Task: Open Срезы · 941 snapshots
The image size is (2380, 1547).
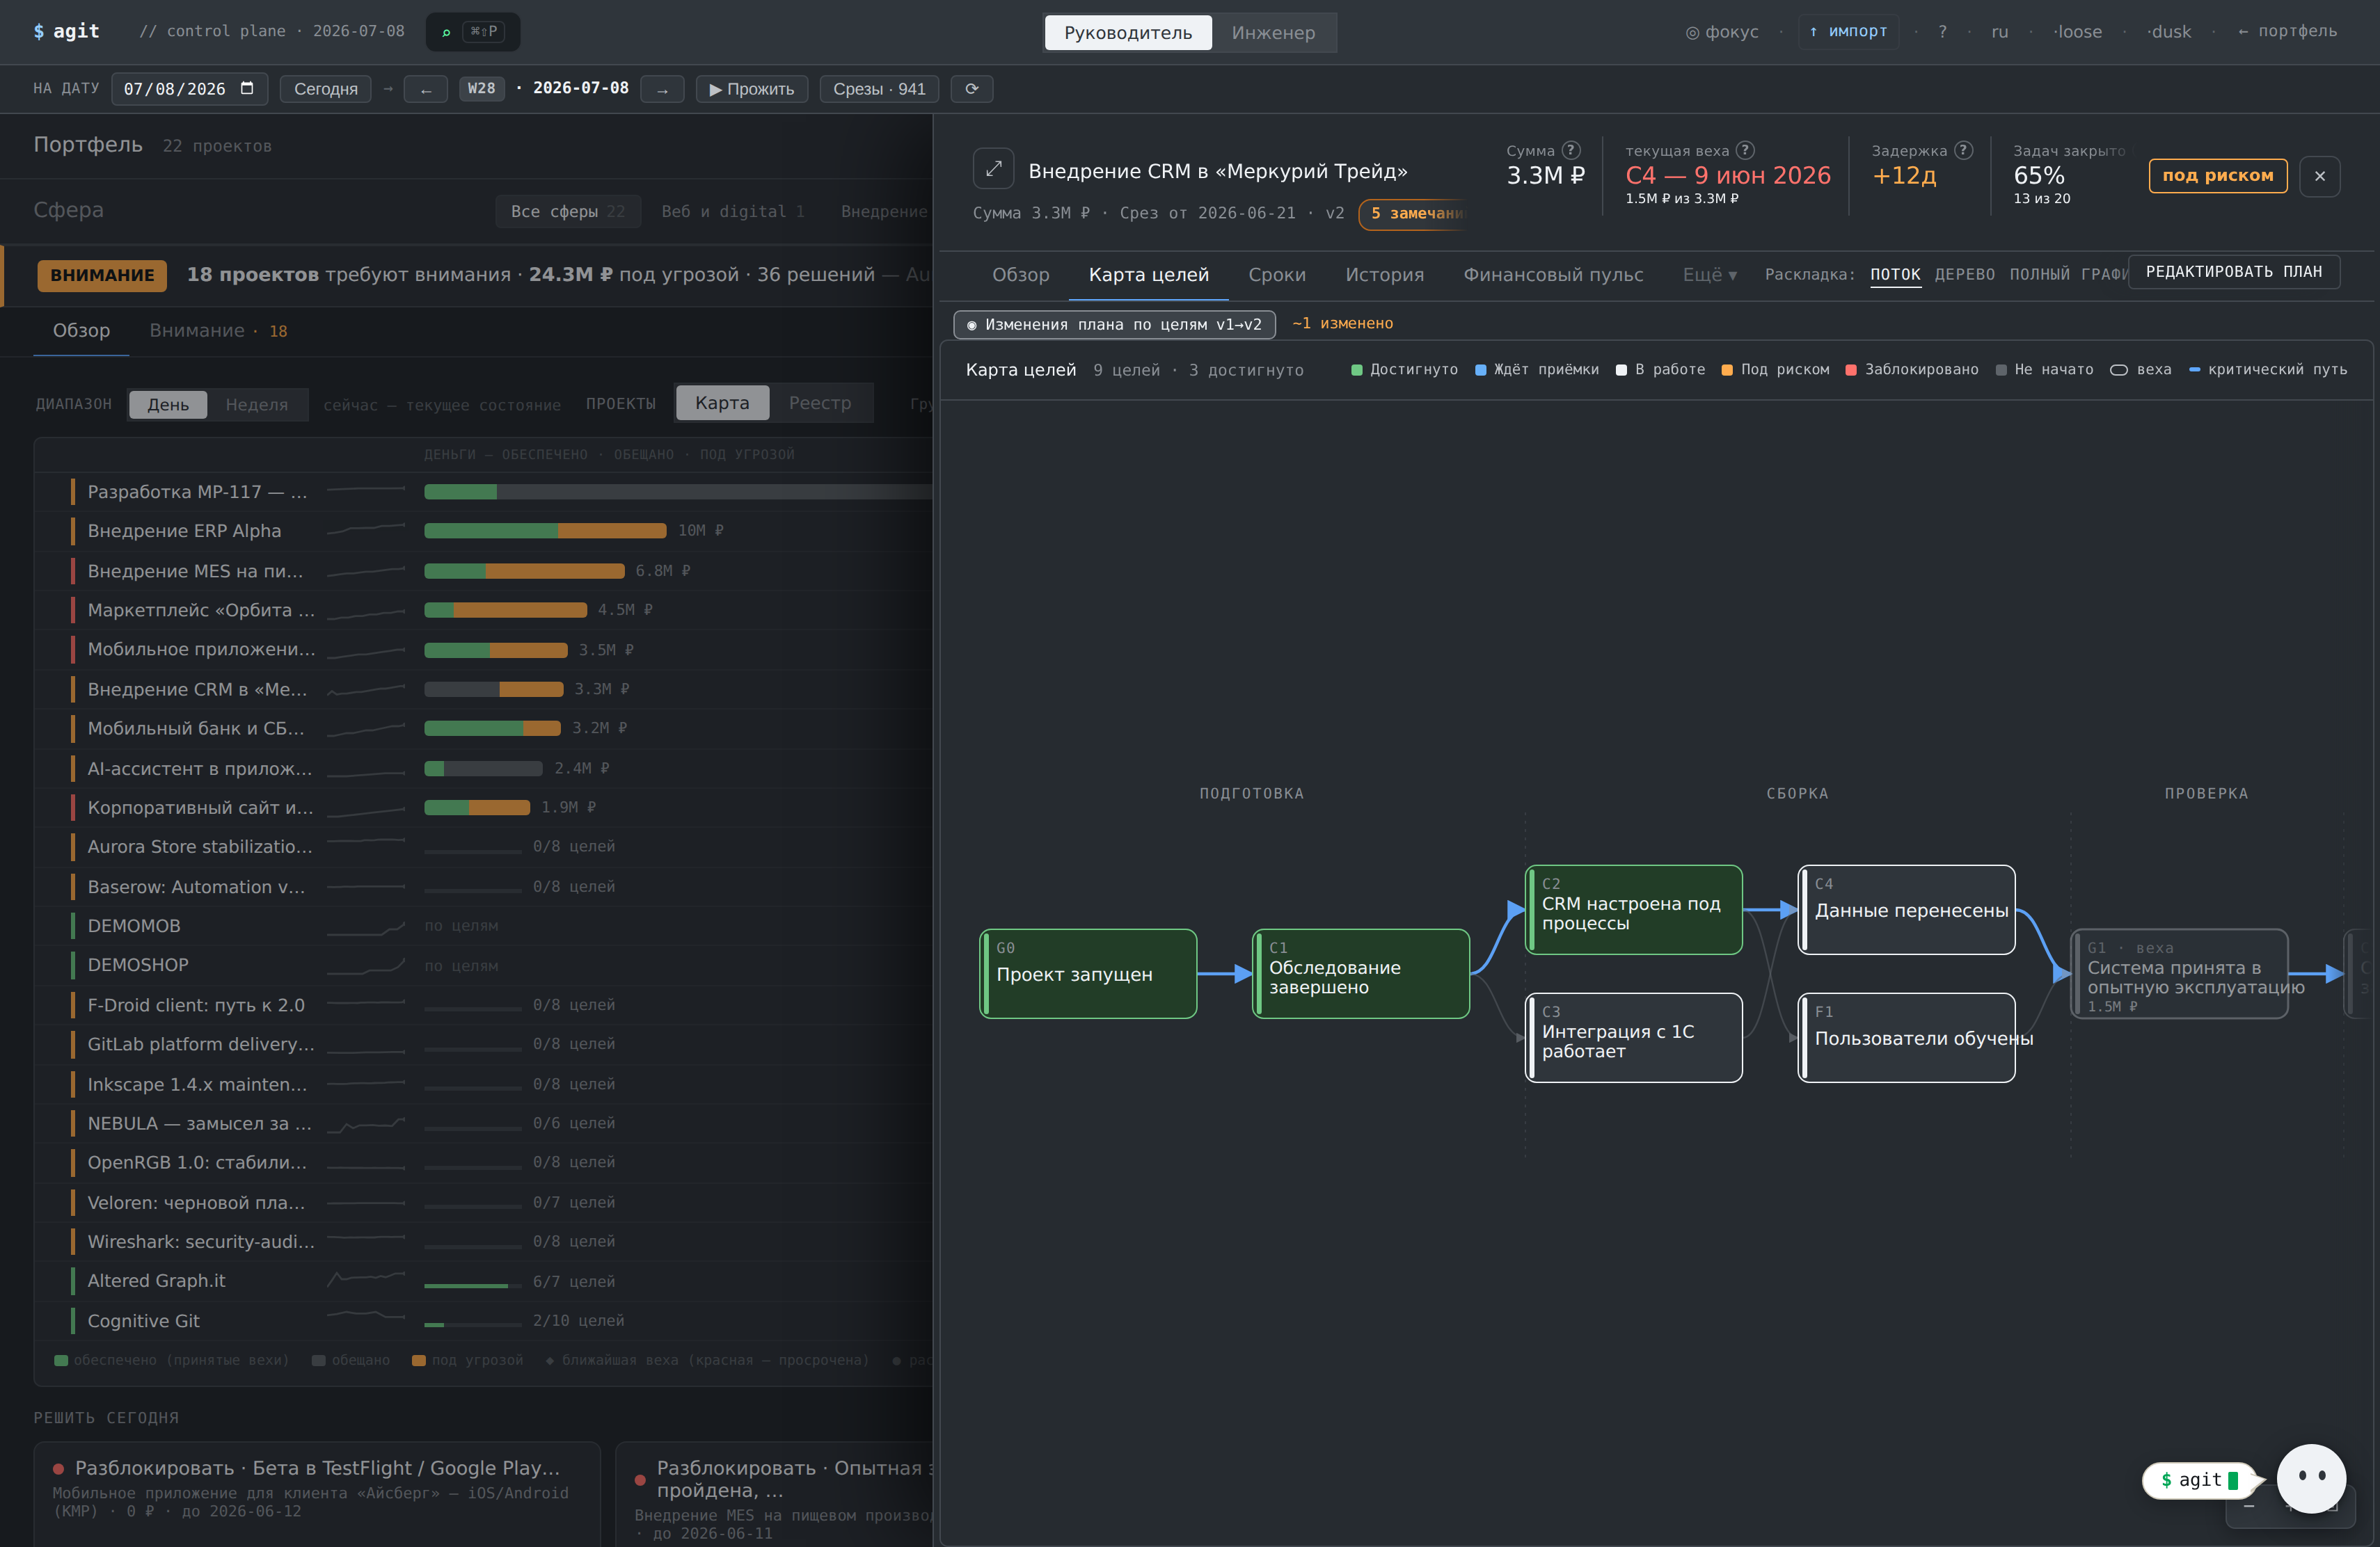Action: (879, 89)
